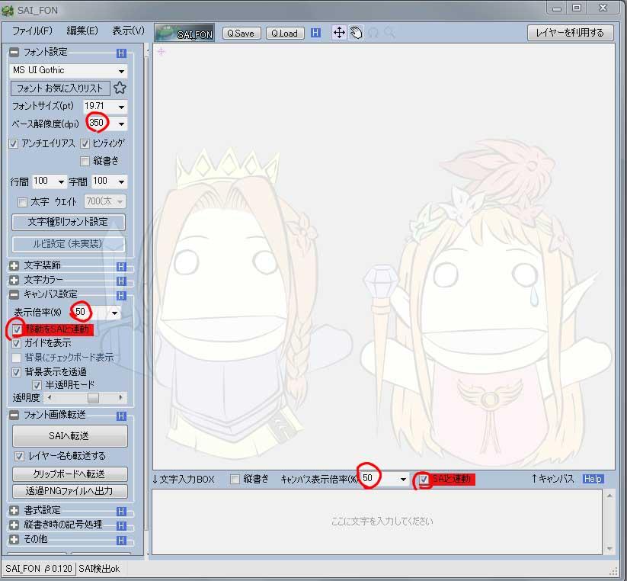Expand the その他 section
Image resolution: width=627 pixels, height=581 pixels.
click(x=14, y=539)
